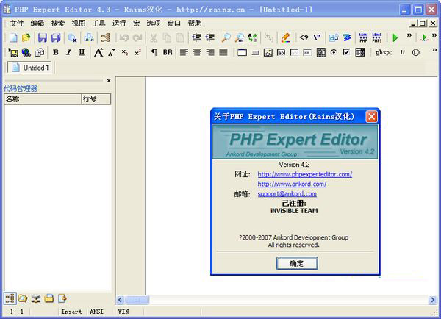Open the 文件 menu

[x=17, y=24]
